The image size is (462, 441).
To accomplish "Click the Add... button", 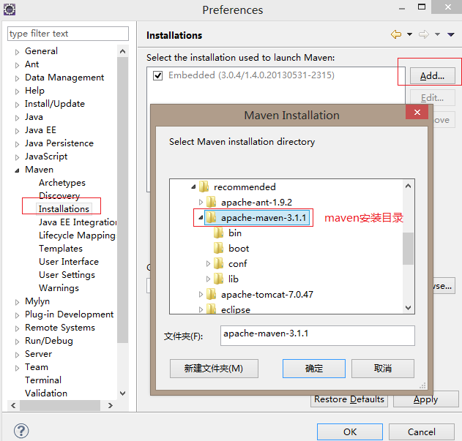I will [x=432, y=75].
